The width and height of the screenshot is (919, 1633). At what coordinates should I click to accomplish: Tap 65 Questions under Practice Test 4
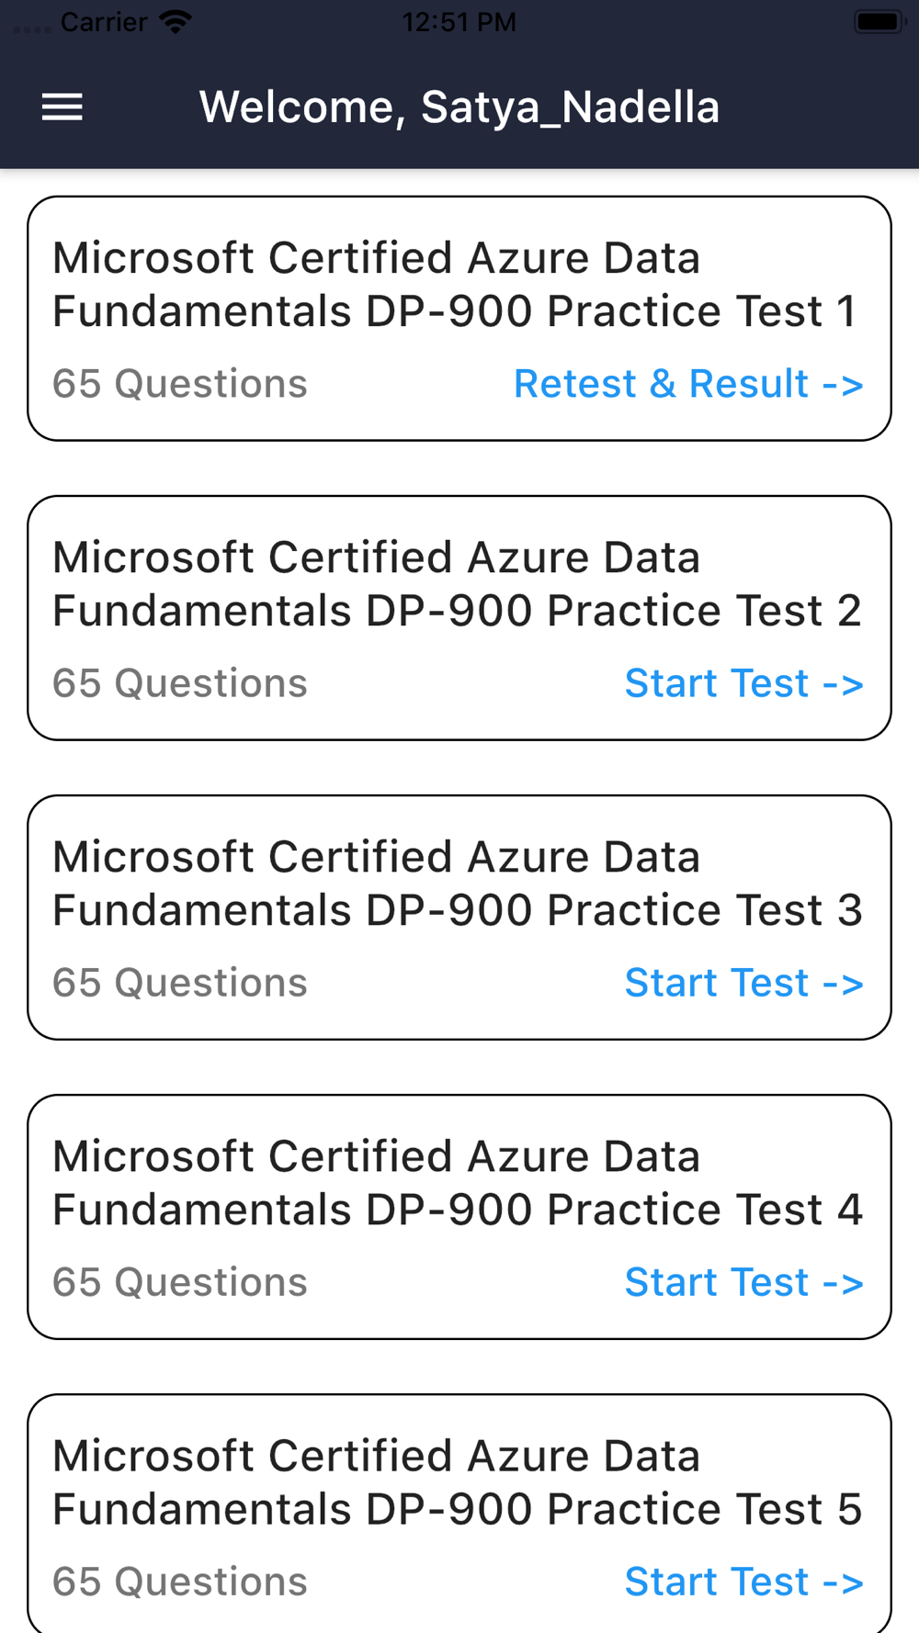tap(179, 1282)
